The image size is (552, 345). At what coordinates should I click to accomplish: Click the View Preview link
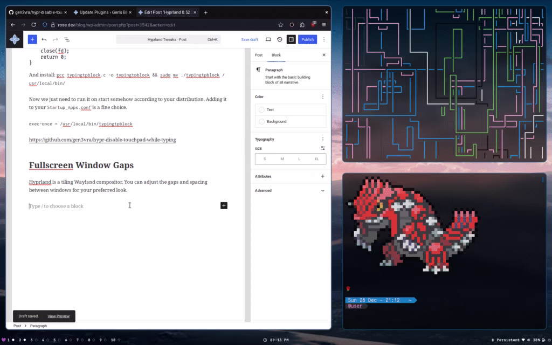[58, 316]
